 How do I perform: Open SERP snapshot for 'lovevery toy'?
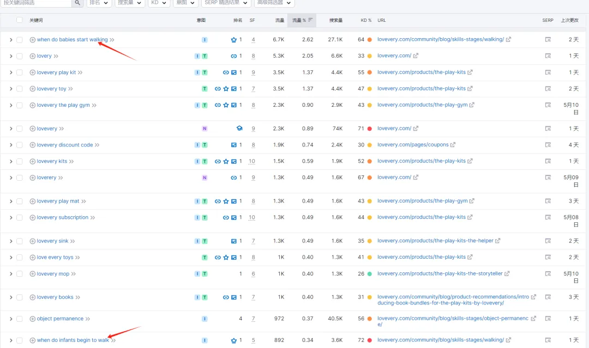click(x=548, y=89)
